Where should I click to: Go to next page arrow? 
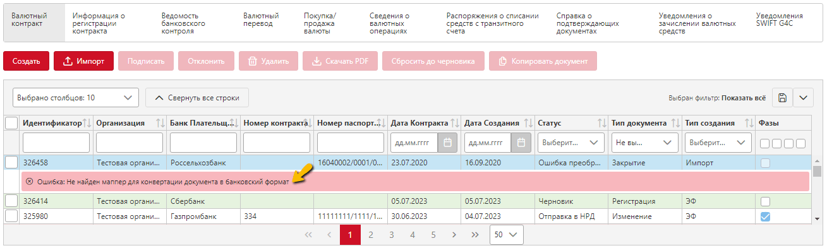click(454, 235)
